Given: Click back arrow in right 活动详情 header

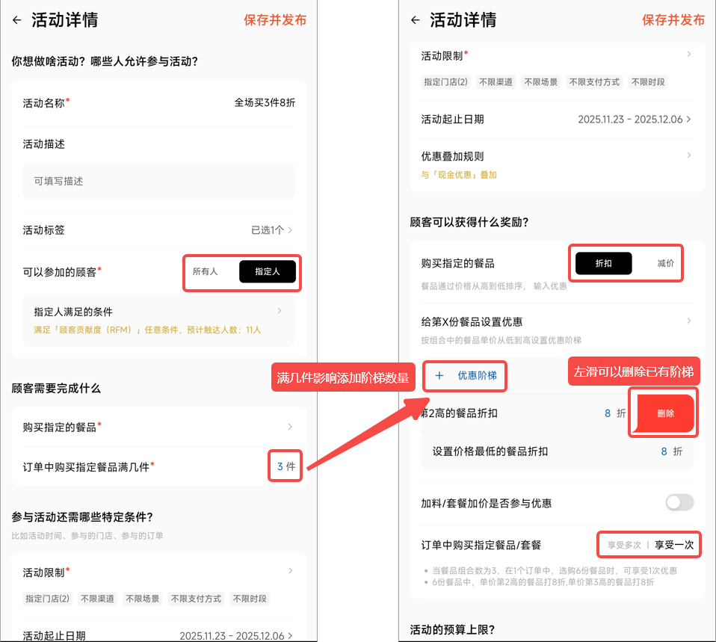Looking at the screenshot, I should 416,20.
